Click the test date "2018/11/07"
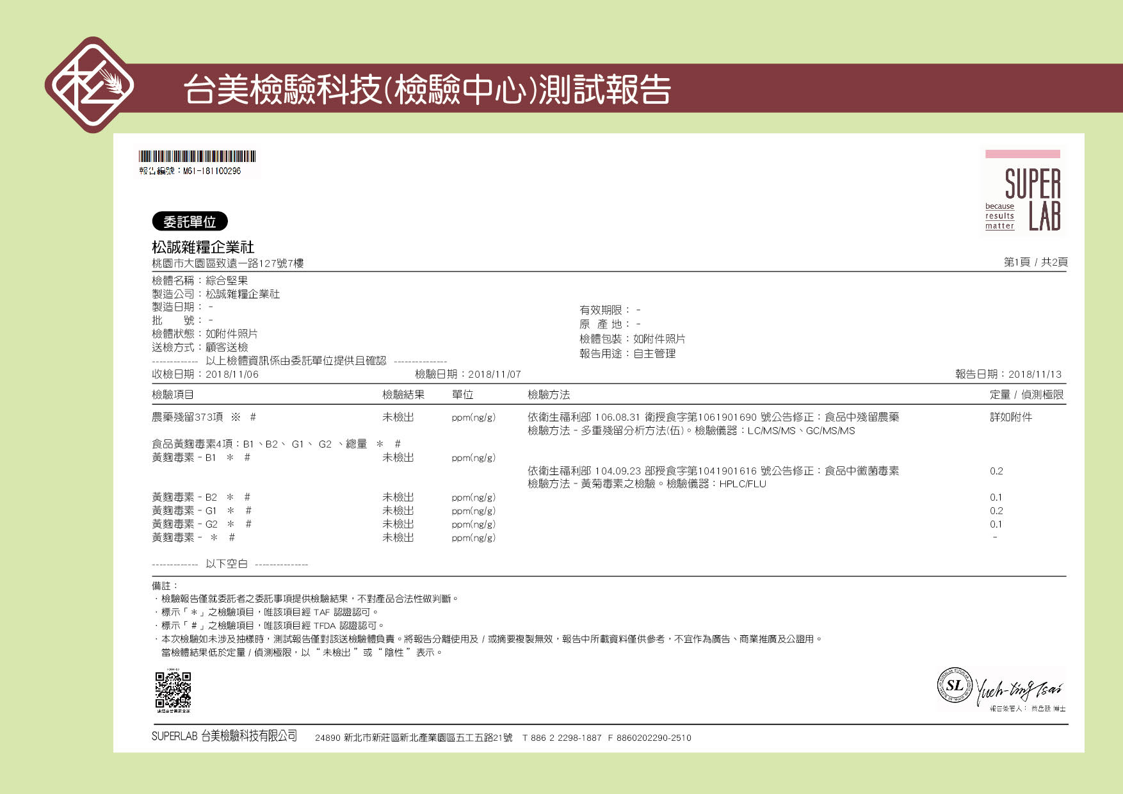Screen dimensions: 1123x794 click(x=494, y=375)
